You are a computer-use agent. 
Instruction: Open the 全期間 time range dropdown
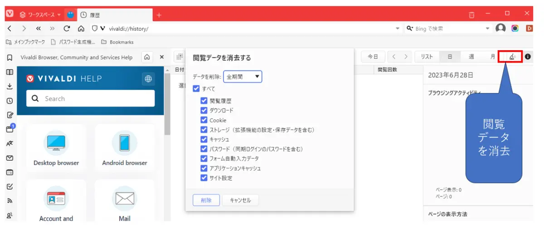tap(243, 76)
